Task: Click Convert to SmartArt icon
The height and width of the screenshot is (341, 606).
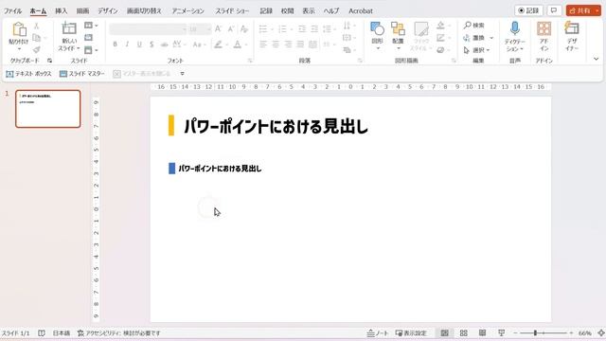Action: click(x=347, y=50)
